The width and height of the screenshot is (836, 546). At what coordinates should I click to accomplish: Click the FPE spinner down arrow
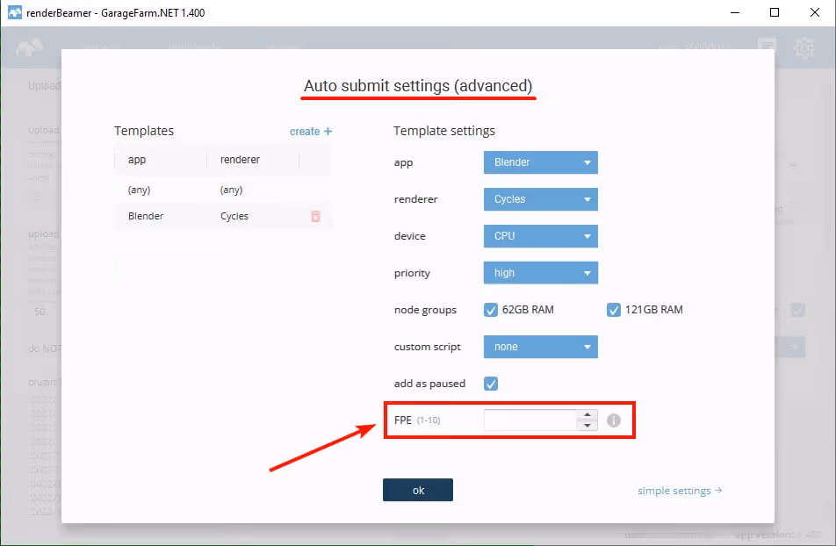[587, 425]
